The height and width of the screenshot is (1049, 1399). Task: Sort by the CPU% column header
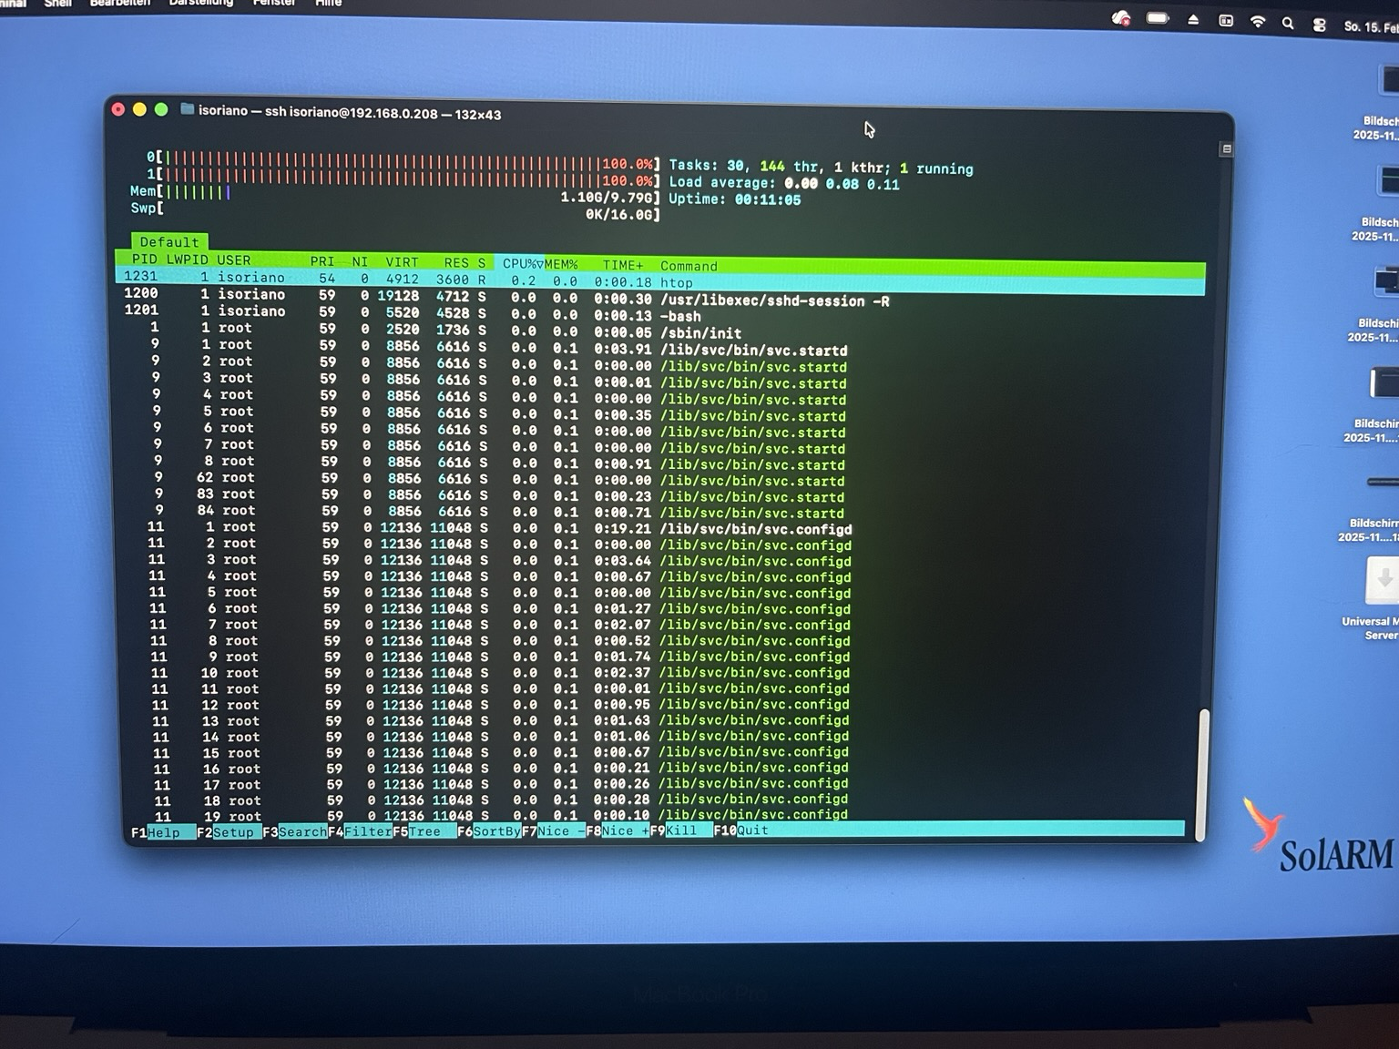(521, 264)
